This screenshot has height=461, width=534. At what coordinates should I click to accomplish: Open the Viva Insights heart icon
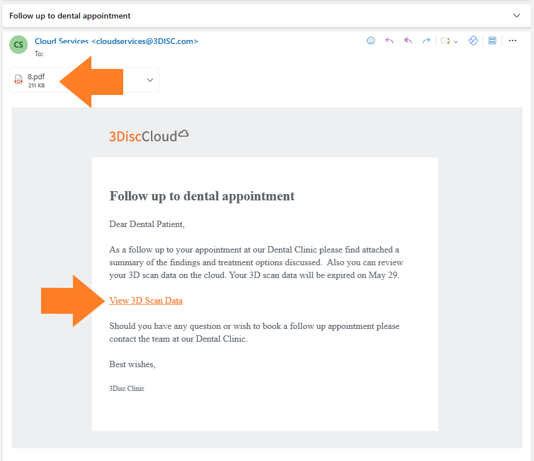click(473, 41)
